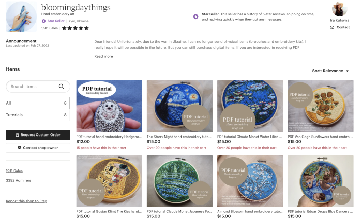This screenshot has width=362, height=221.
Task: Click the purple Star Seller badge in banner
Action: pyautogui.click(x=195, y=16)
